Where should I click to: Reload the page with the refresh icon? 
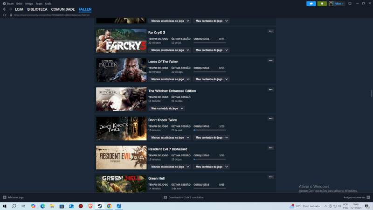tap(5, 15)
